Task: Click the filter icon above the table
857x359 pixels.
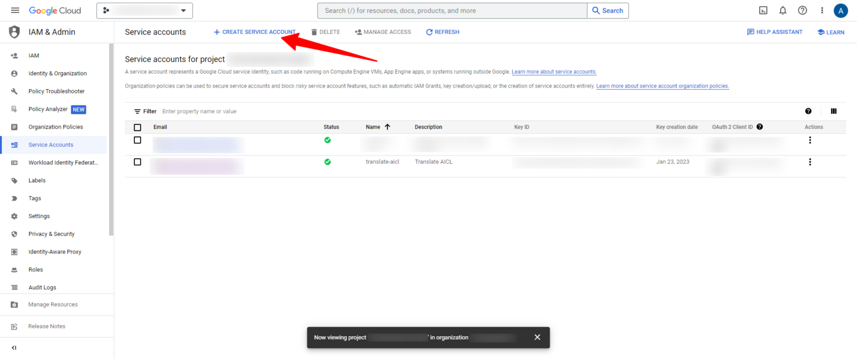Action: (x=136, y=111)
